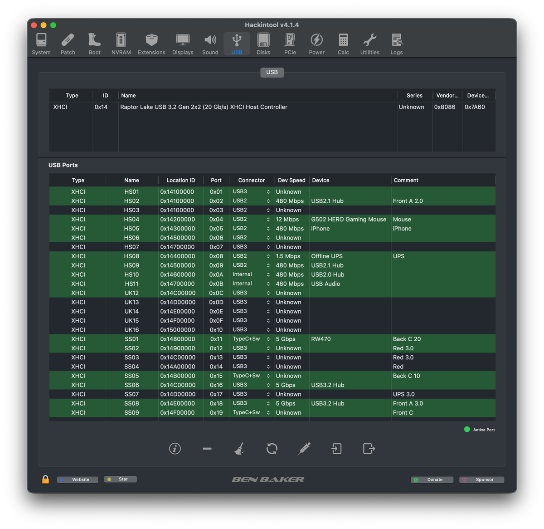Open the Disks toolbar section
Image resolution: width=544 pixels, height=529 pixels.
pyautogui.click(x=263, y=44)
